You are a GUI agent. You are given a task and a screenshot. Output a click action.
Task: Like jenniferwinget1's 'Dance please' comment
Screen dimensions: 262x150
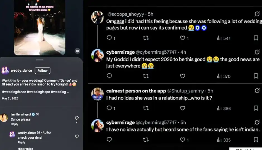[77, 118]
